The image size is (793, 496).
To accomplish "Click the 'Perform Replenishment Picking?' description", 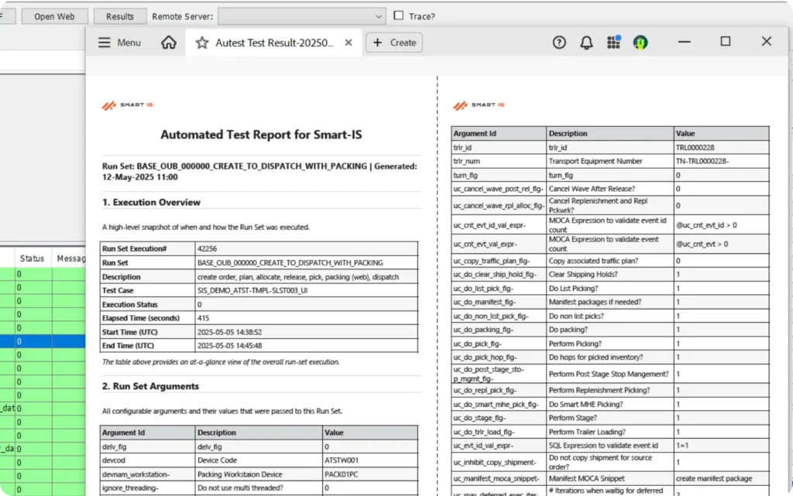I will pyautogui.click(x=599, y=390).
